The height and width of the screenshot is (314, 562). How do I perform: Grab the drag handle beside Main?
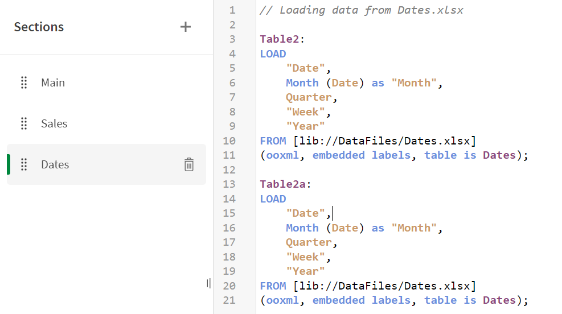pos(24,82)
